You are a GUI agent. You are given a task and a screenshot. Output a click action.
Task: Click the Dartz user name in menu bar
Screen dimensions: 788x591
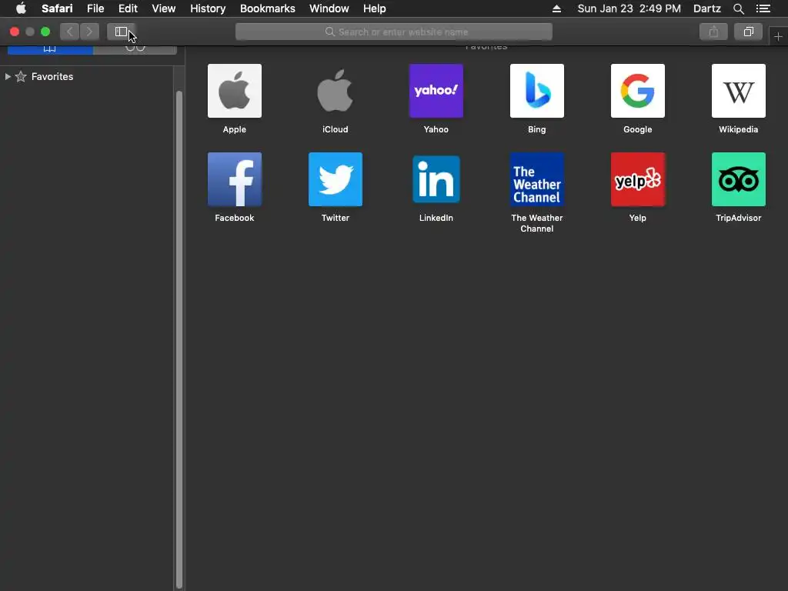[x=706, y=8]
